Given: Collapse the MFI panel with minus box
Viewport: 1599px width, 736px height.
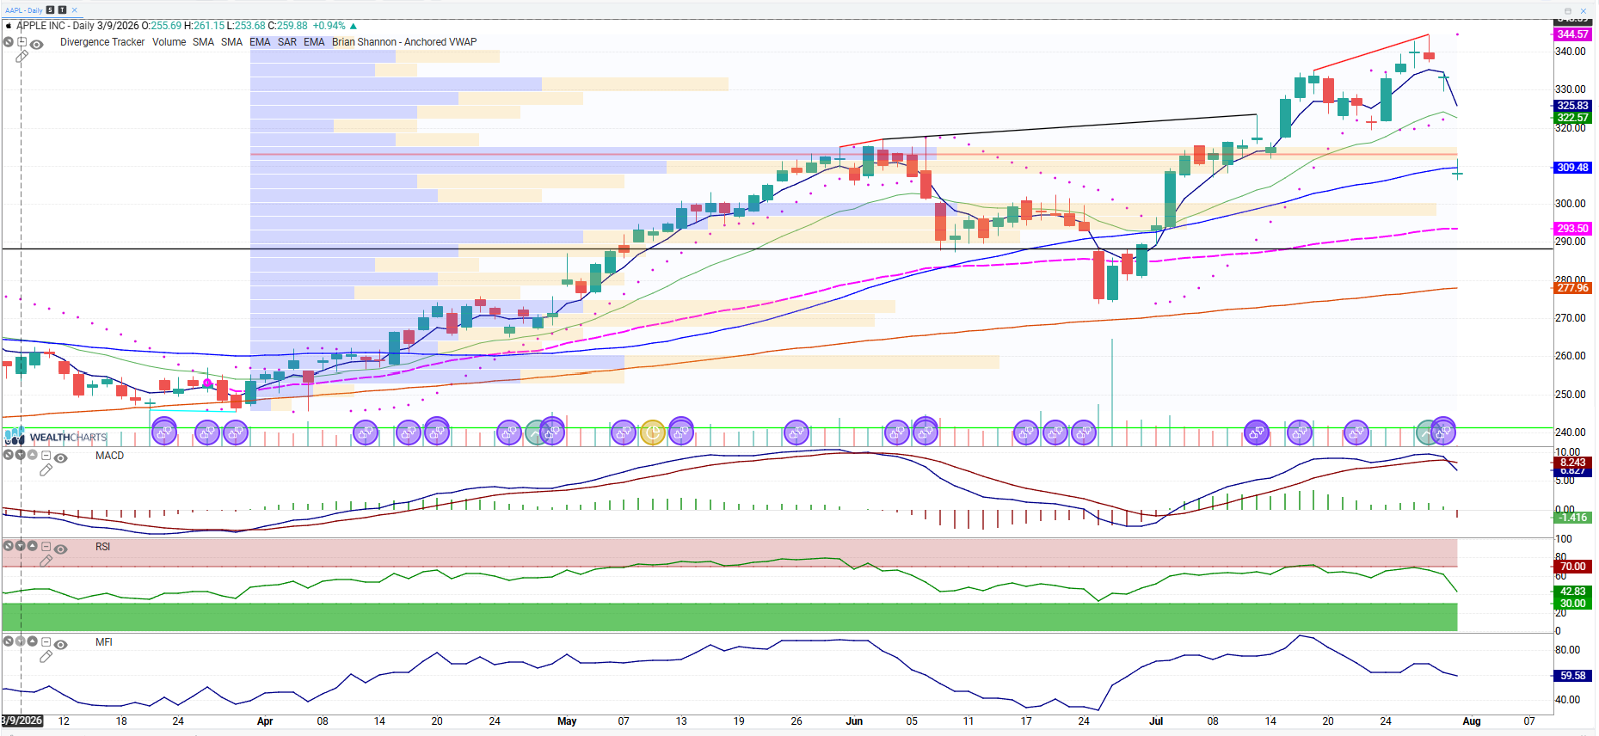Looking at the screenshot, I should (46, 641).
